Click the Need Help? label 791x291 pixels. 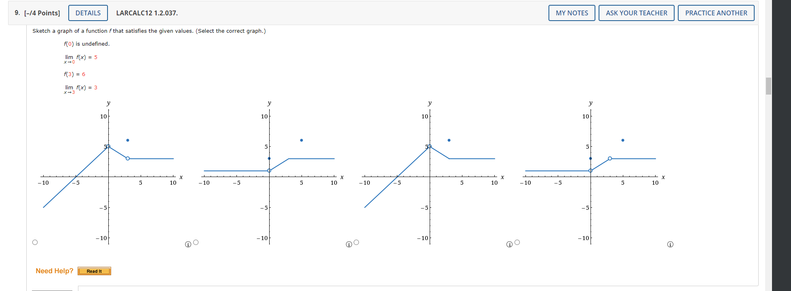54,270
